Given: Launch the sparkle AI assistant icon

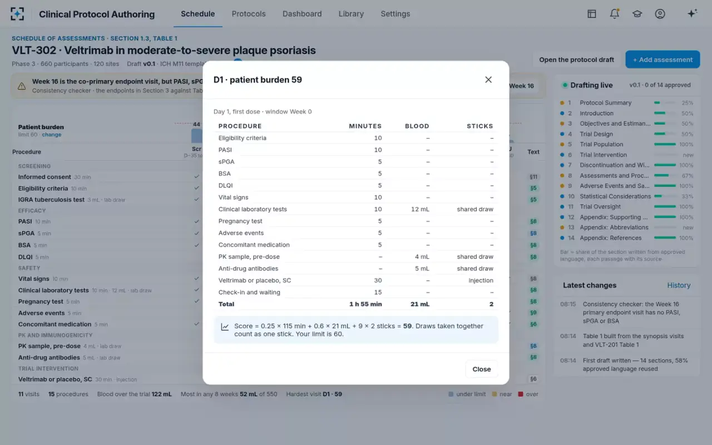Looking at the screenshot, I should pyautogui.click(x=692, y=14).
